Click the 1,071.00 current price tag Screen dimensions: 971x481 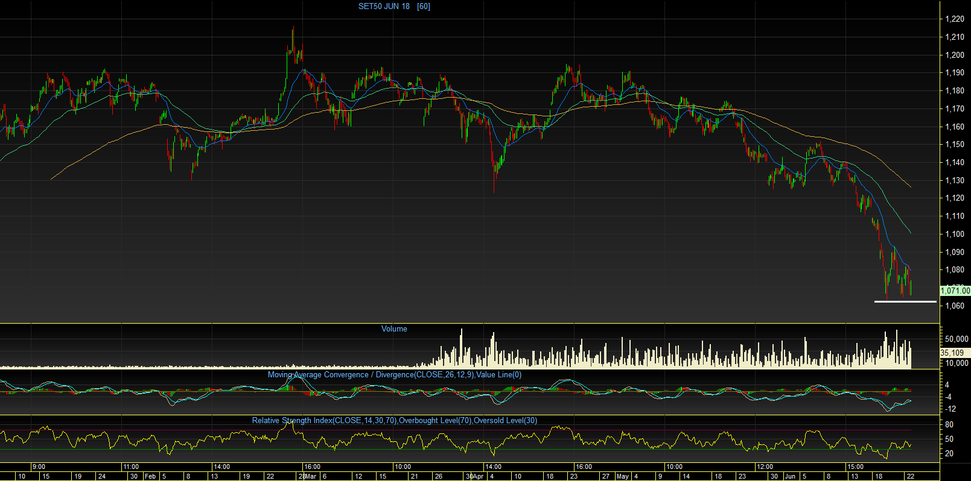(x=955, y=291)
